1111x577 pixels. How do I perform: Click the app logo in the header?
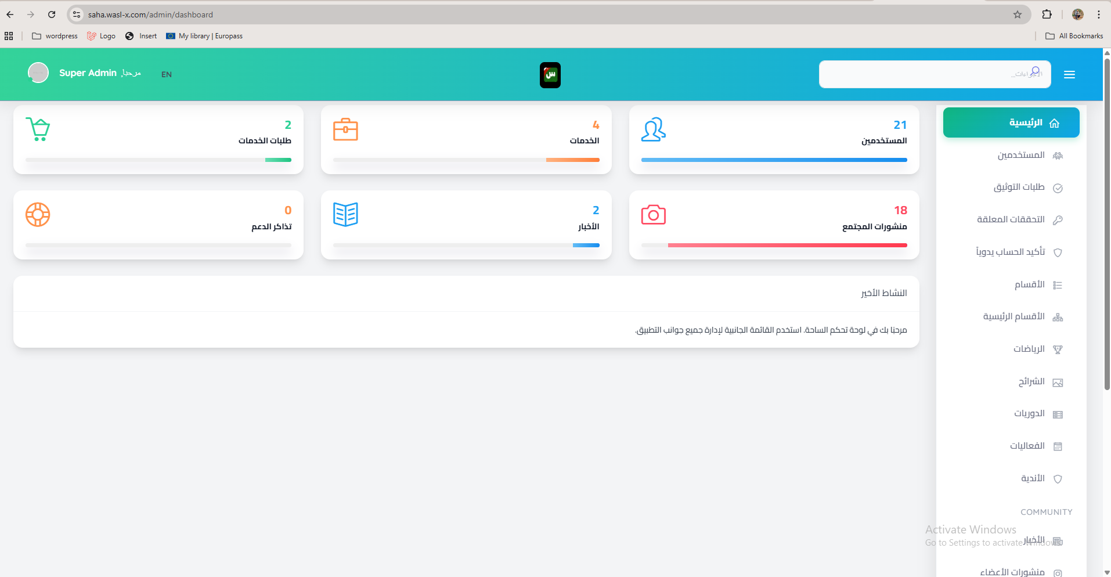pos(550,75)
